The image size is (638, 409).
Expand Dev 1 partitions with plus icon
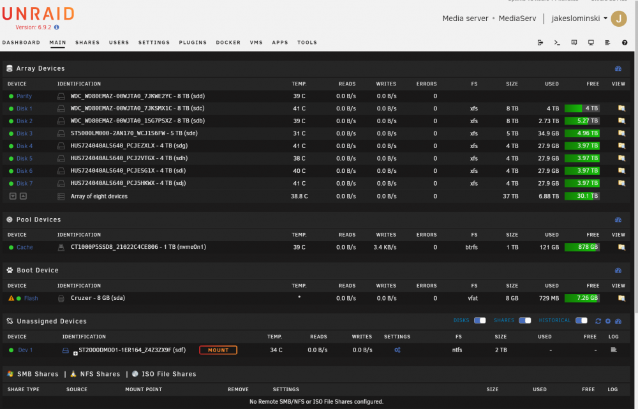75,353
